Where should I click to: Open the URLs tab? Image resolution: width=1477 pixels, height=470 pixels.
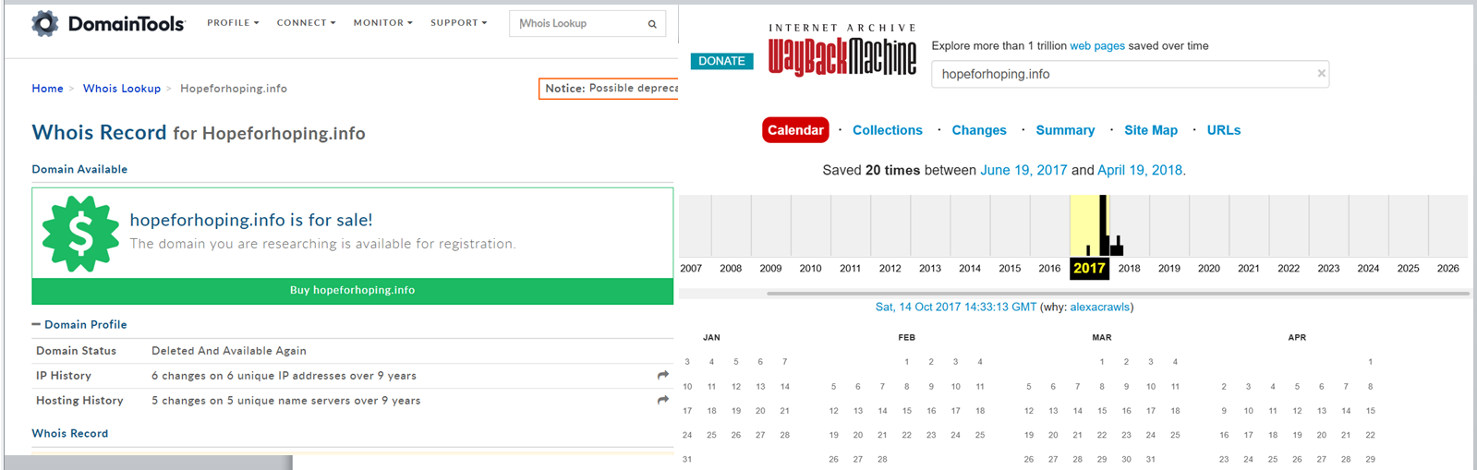(1223, 130)
